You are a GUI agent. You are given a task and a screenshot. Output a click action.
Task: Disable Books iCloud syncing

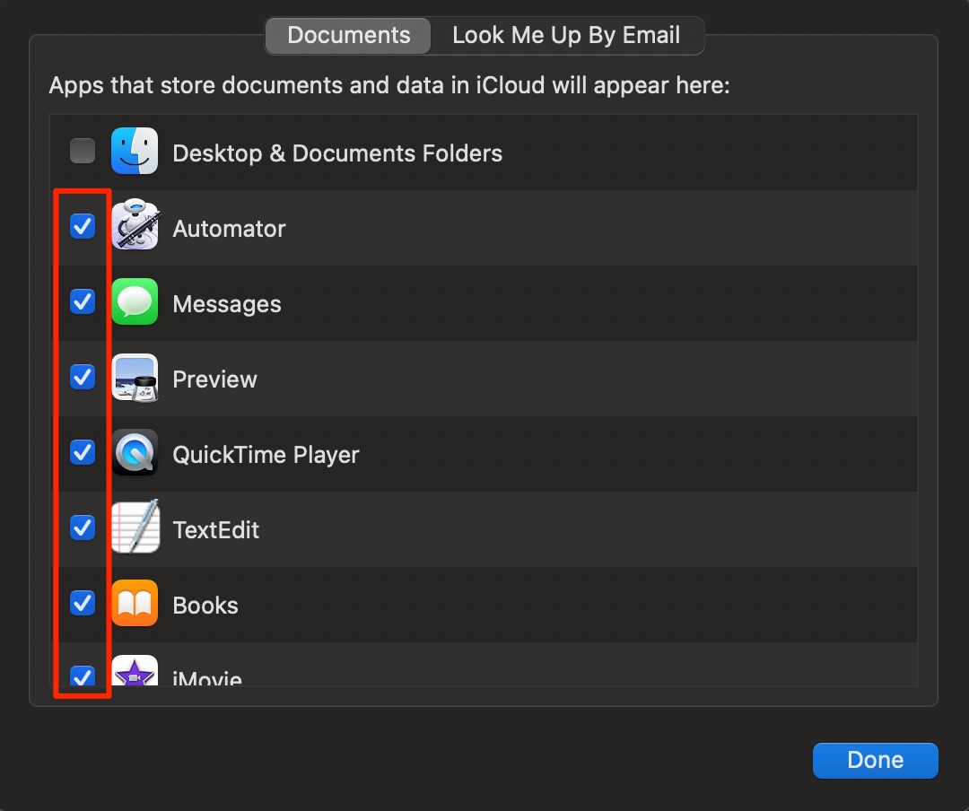click(82, 604)
